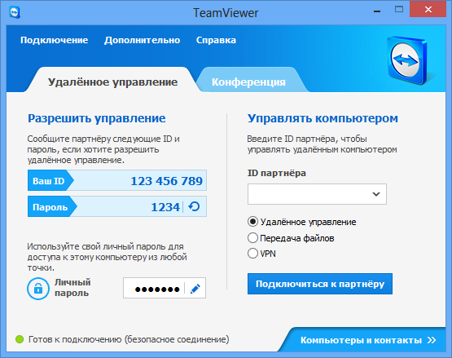Viewport: 452px width, 358px height.
Task: Click the green connection status indicator
Action: point(20,339)
